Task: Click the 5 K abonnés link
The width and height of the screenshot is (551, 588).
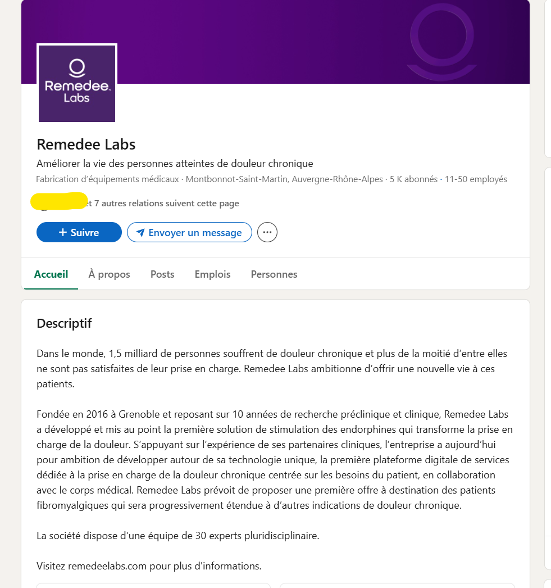Action: click(x=413, y=179)
